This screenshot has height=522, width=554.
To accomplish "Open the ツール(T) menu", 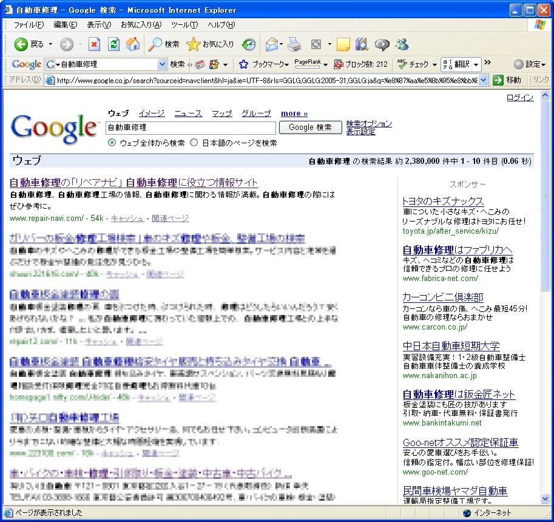I will (184, 25).
